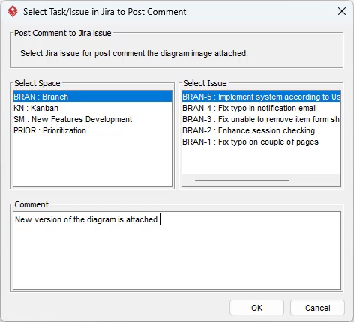Click the Visual Paradigm logo icon in title bar
The image size is (354, 322).
13,11
